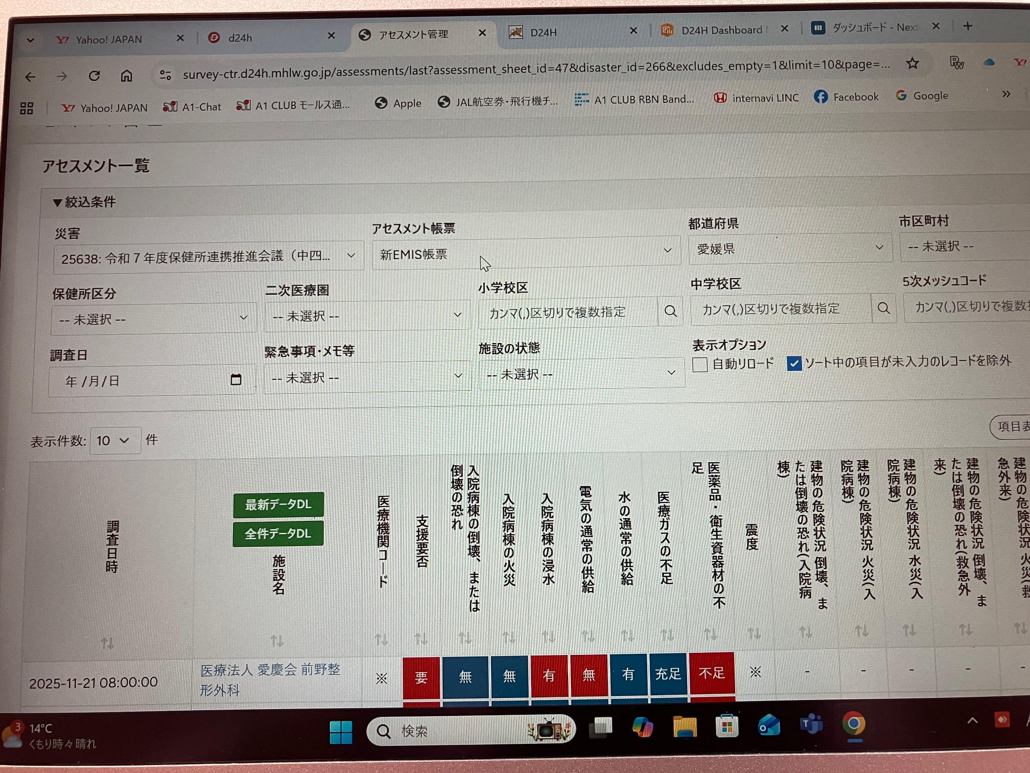Collapse the 絞込条件 filter section
The width and height of the screenshot is (1030, 773).
85,202
